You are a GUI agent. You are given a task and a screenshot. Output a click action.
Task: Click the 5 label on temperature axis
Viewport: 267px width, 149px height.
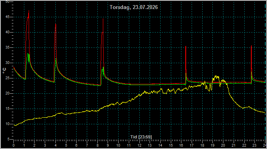pos(8,139)
